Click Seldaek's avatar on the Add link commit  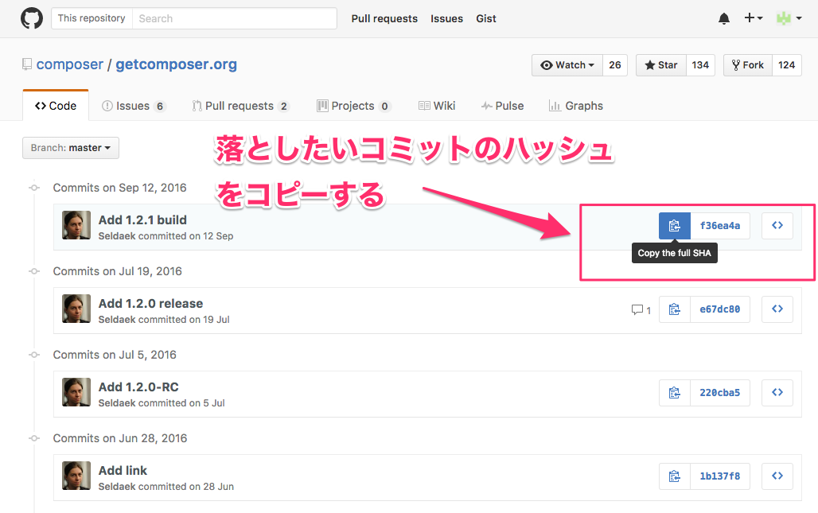coord(76,476)
